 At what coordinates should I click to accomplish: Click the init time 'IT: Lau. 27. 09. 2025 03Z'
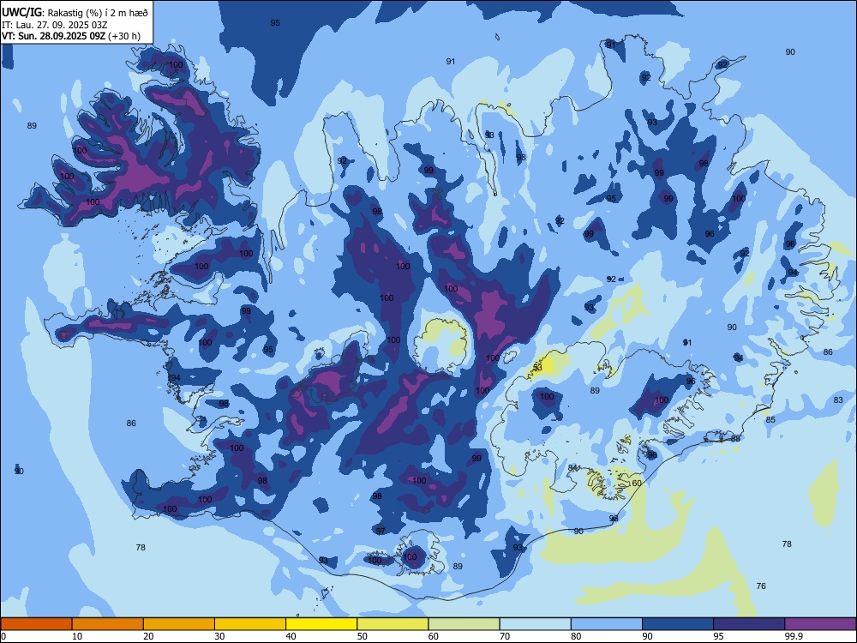pos(55,25)
